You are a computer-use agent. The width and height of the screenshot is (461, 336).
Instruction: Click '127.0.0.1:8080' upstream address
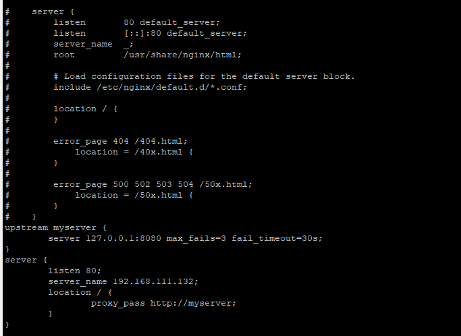124,238
